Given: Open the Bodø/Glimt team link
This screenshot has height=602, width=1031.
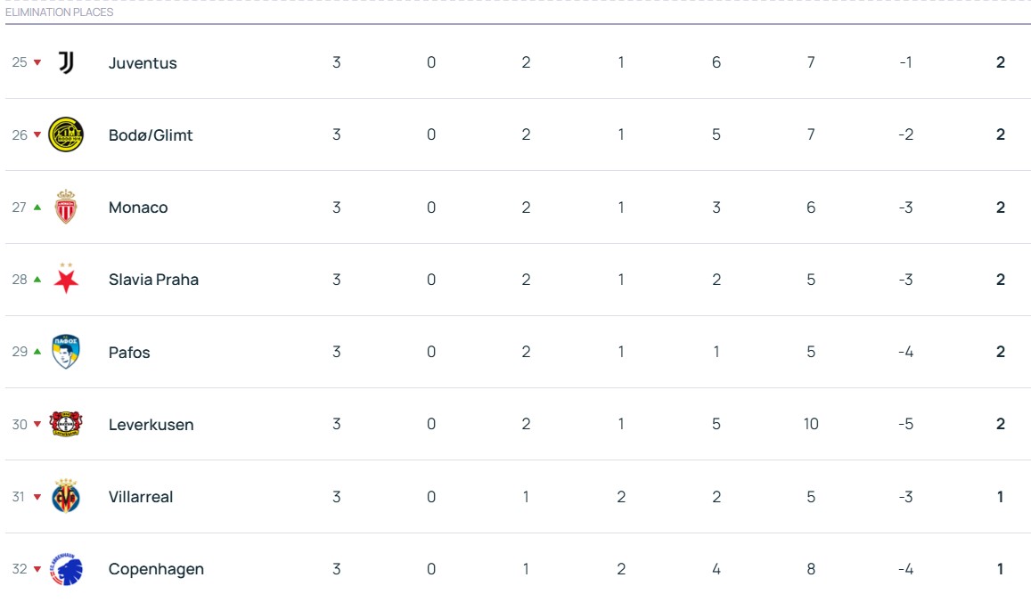Looking at the screenshot, I should (x=151, y=135).
